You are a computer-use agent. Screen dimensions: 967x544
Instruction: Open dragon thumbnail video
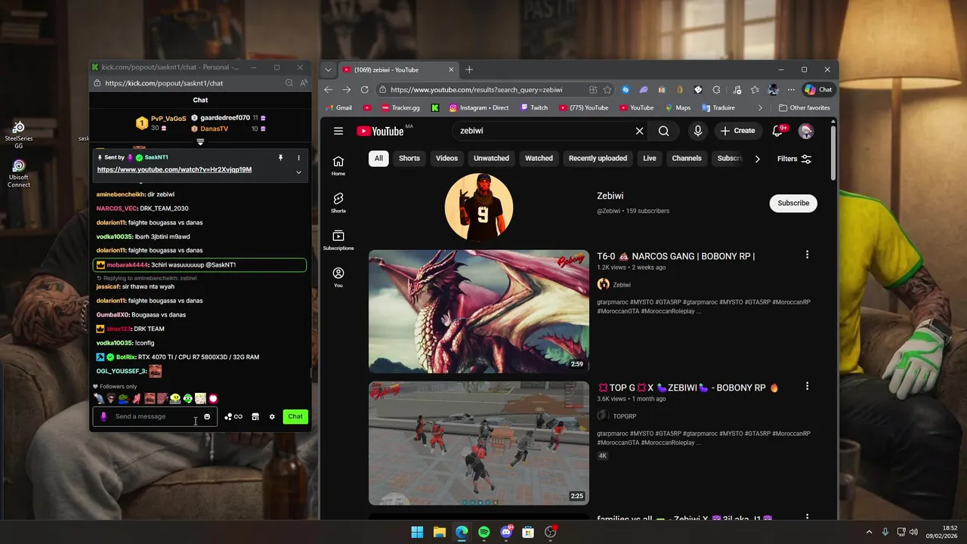(x=479, y=311)
